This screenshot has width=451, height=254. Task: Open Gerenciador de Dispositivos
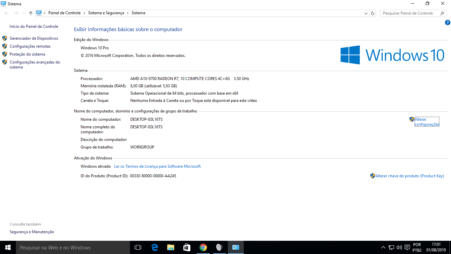click(x=34, y=38)
